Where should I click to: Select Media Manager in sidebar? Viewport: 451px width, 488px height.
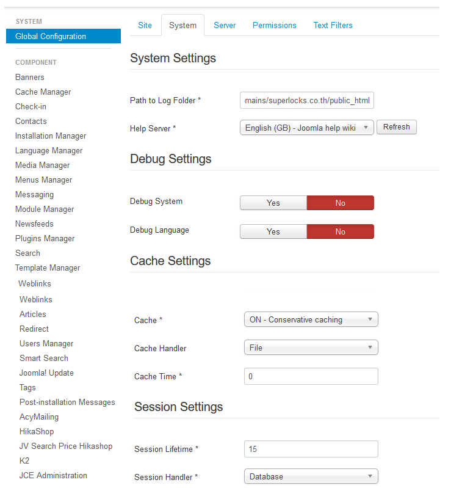42,166
